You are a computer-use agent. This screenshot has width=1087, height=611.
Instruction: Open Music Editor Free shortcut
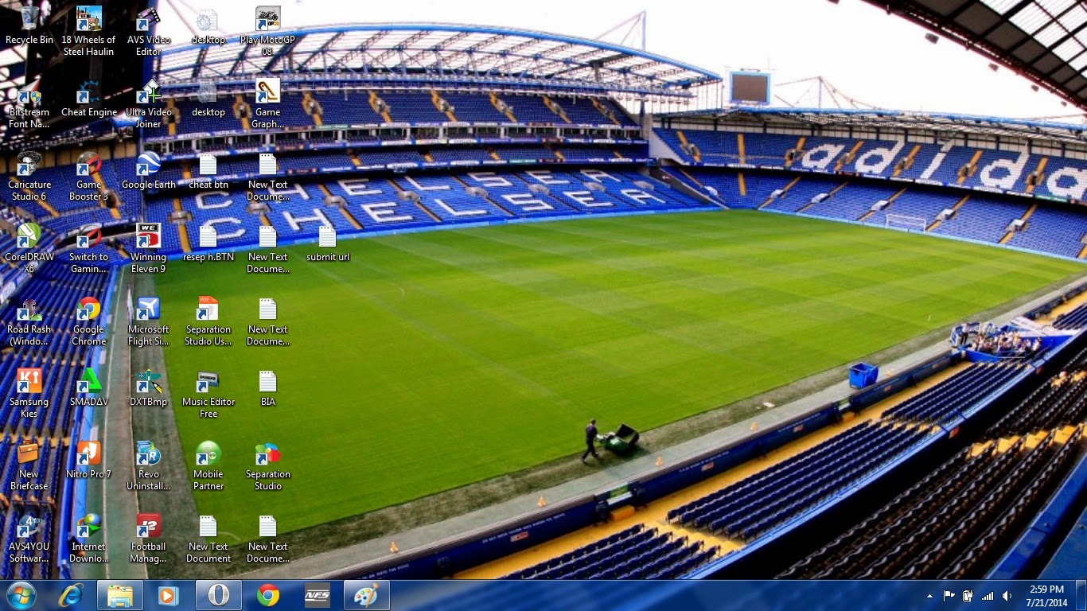click(208, 393)
